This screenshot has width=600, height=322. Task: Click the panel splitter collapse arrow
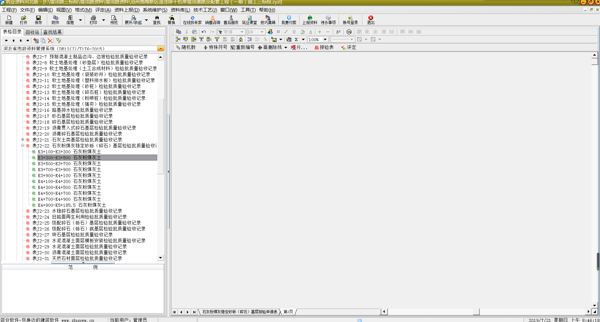click(x=168, y=171)
